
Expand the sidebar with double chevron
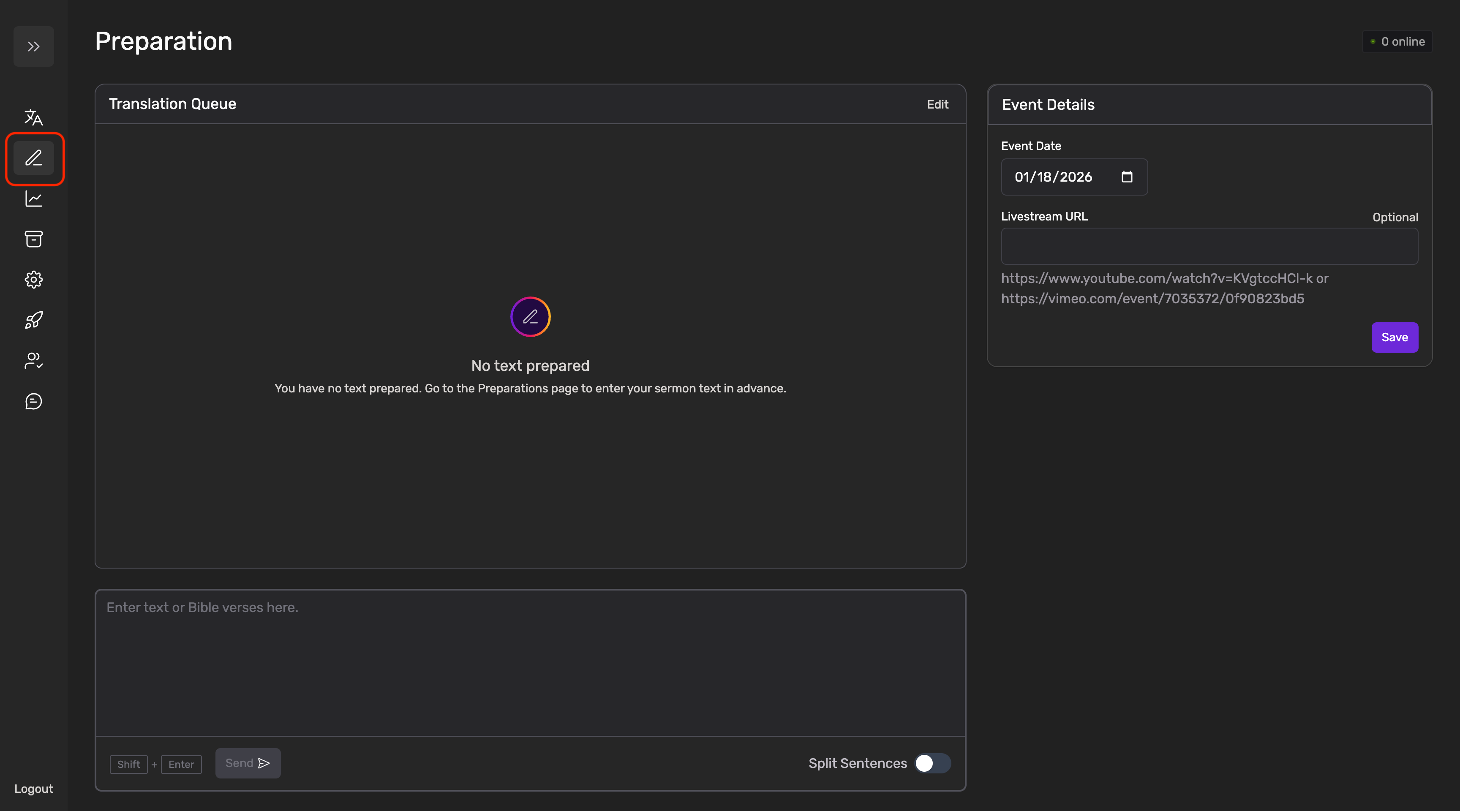pos(33,46)
